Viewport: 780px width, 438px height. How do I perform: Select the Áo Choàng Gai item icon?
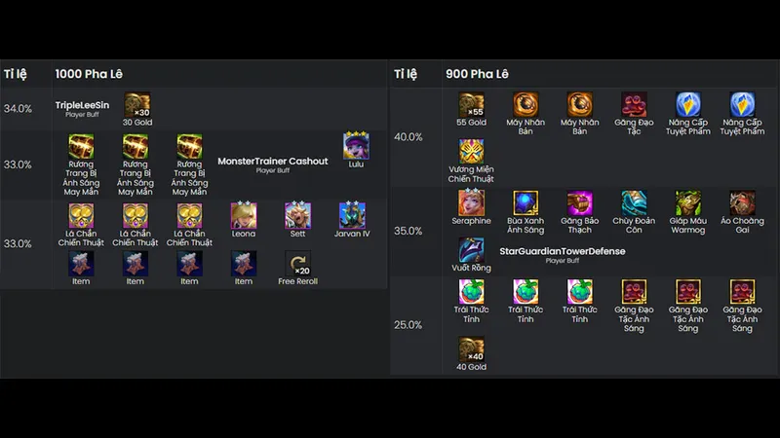[742, 203]
